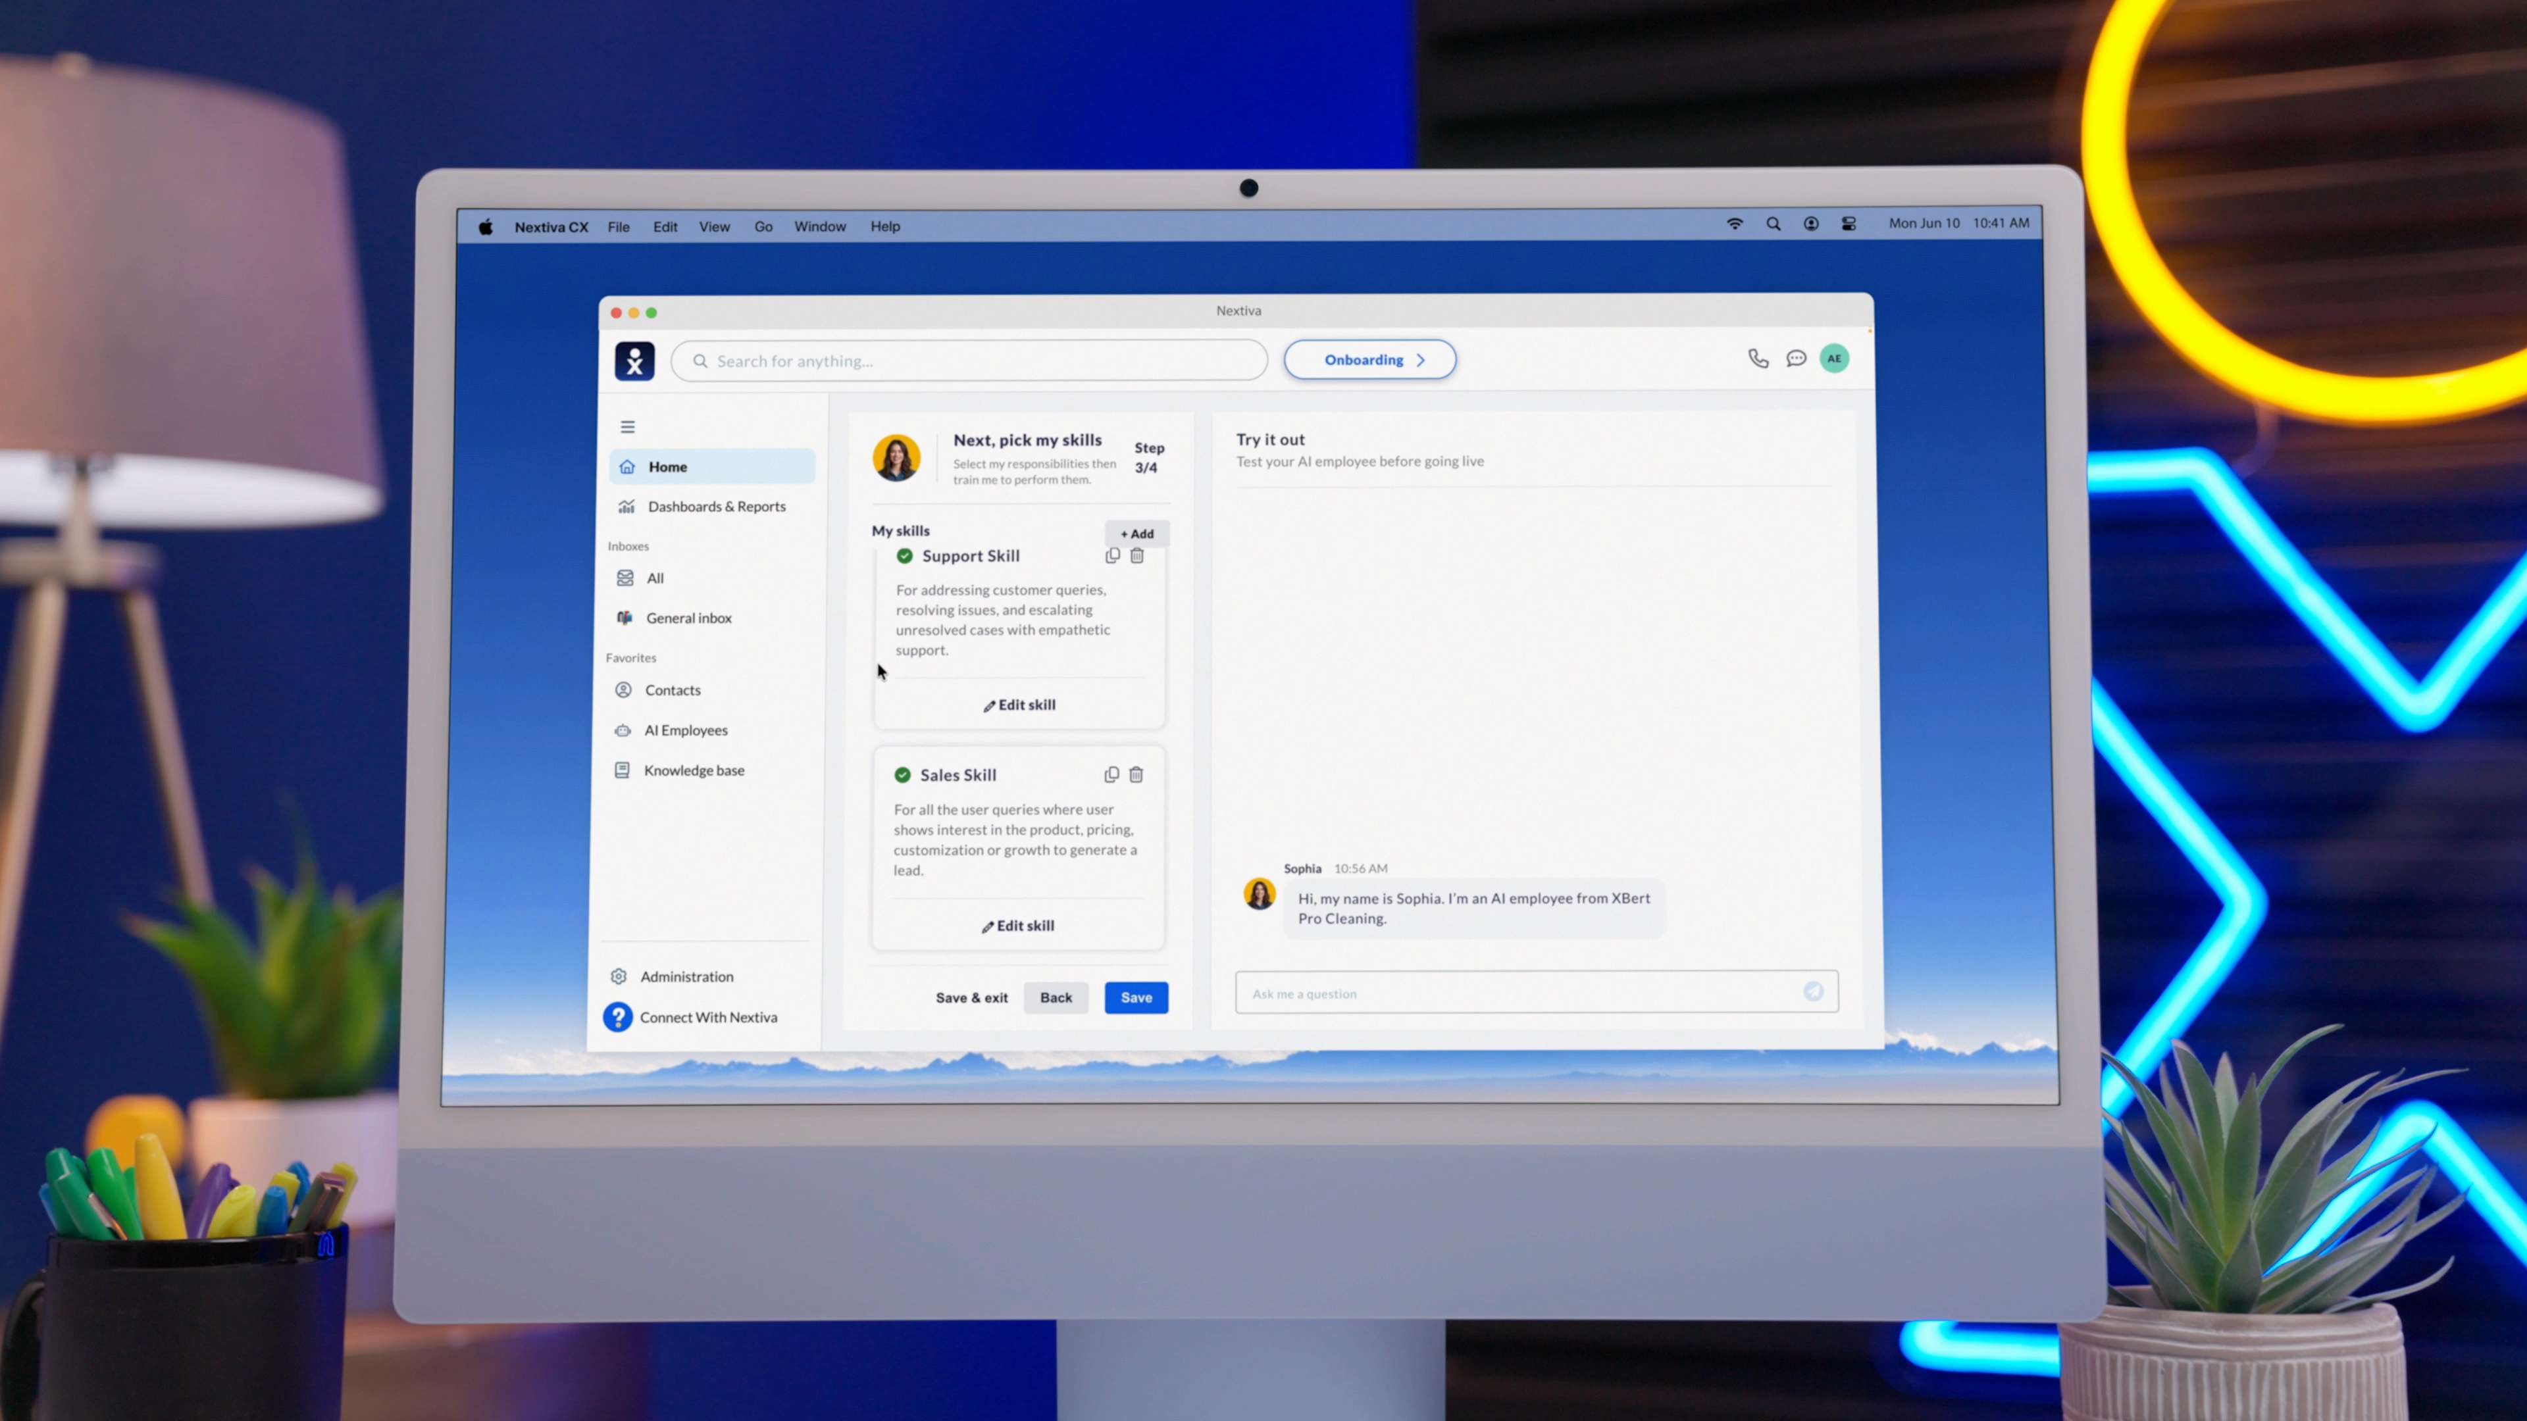Screen dimensions: 2527x1421
Task: Go to AI Employees in sidebar
Action: (686, 731)
